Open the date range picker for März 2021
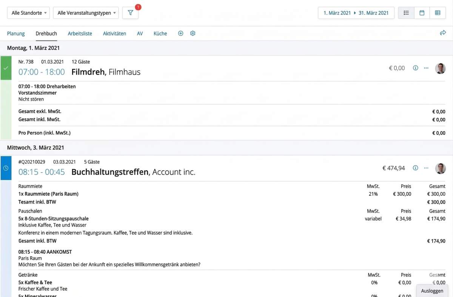The image size is (453, 297). (356, 13)
